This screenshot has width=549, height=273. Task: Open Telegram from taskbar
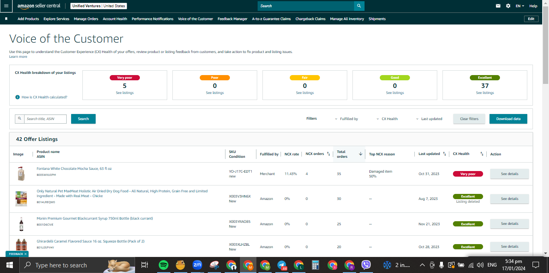tap(282, 265)
